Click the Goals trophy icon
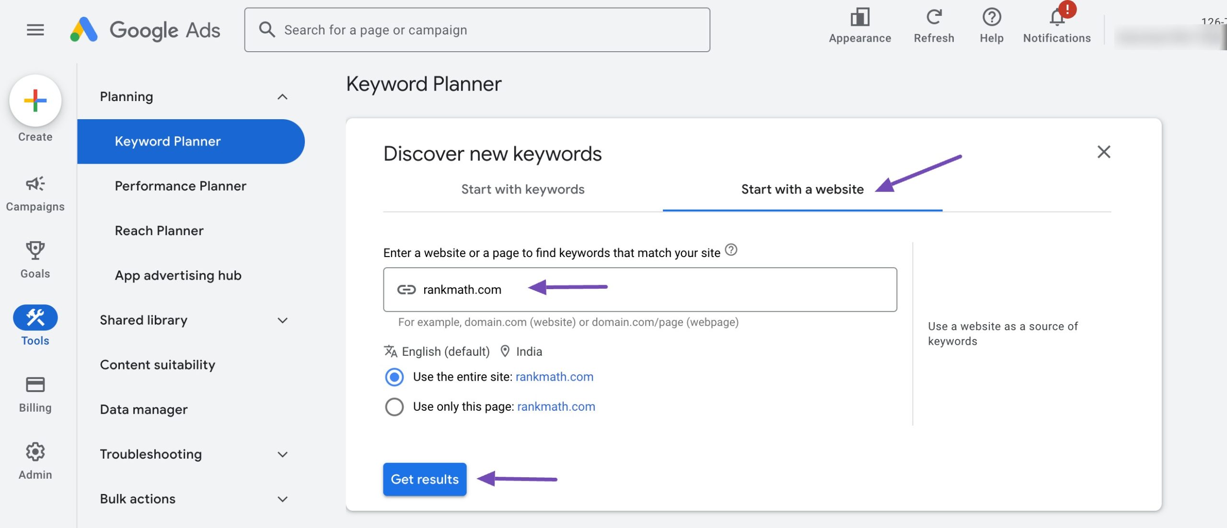This screenshot has height=528, width=1227. coord(35,250)
